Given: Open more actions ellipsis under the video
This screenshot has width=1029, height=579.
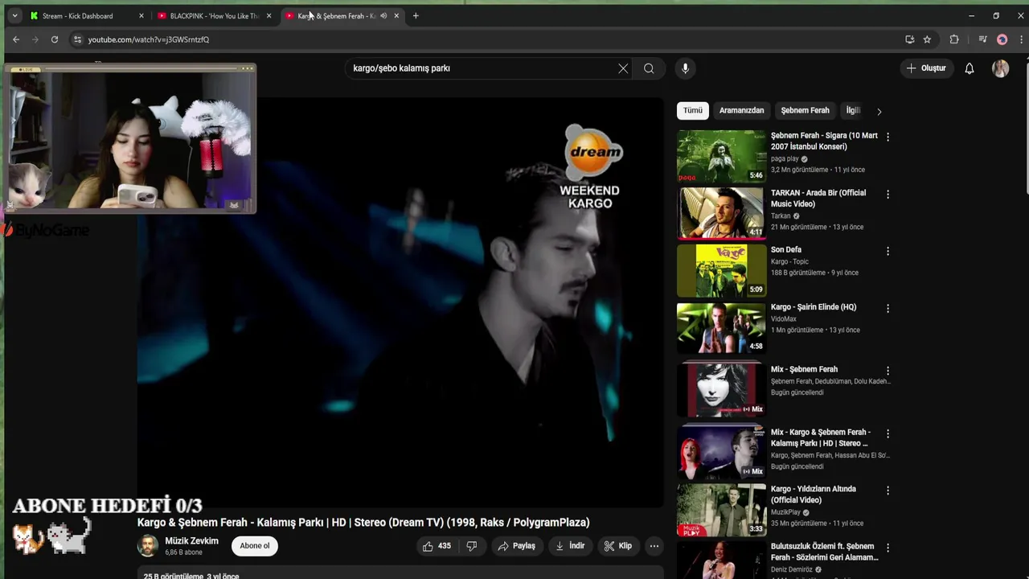Looking at the screenshot, I should pyautogui.click(x=654, y=546).
